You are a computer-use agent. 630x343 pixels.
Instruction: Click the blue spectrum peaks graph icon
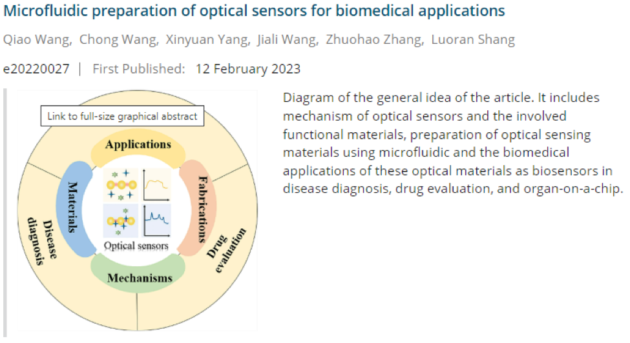(x=156, y=220)
